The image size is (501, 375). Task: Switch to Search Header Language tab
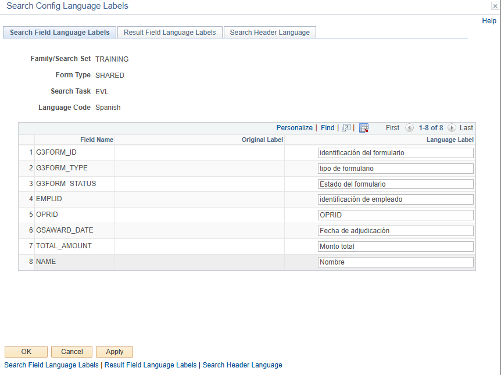(x=270, y=32)
